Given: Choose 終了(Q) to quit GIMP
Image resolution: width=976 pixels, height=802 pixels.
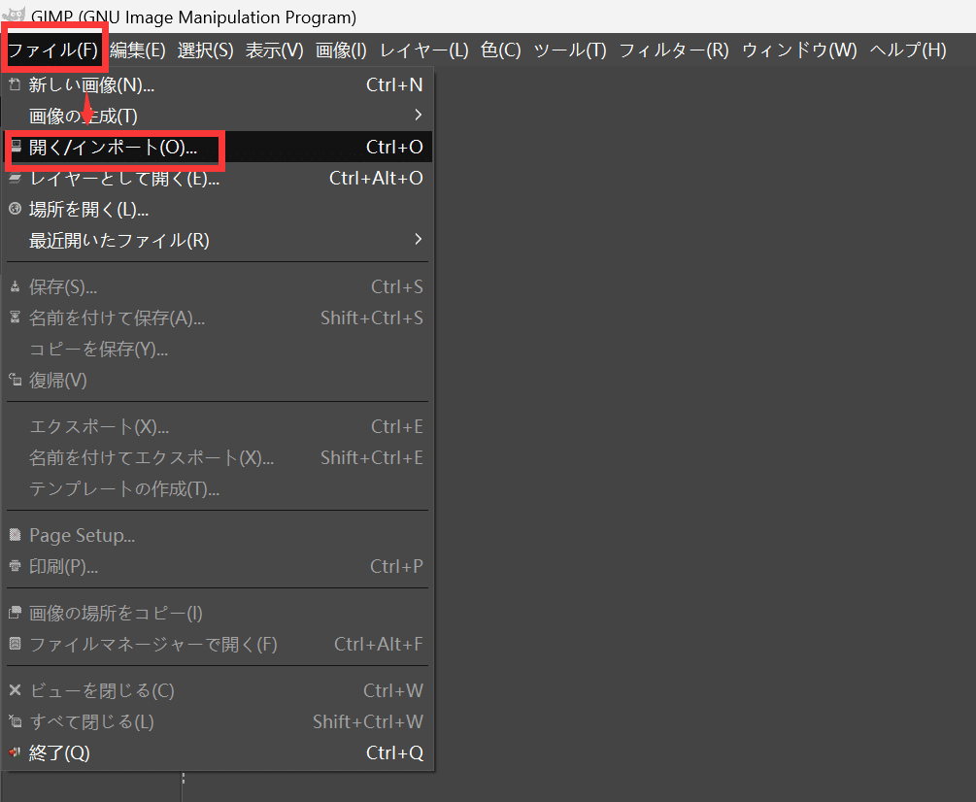Looking at the screenshot, I should (218, 752).
